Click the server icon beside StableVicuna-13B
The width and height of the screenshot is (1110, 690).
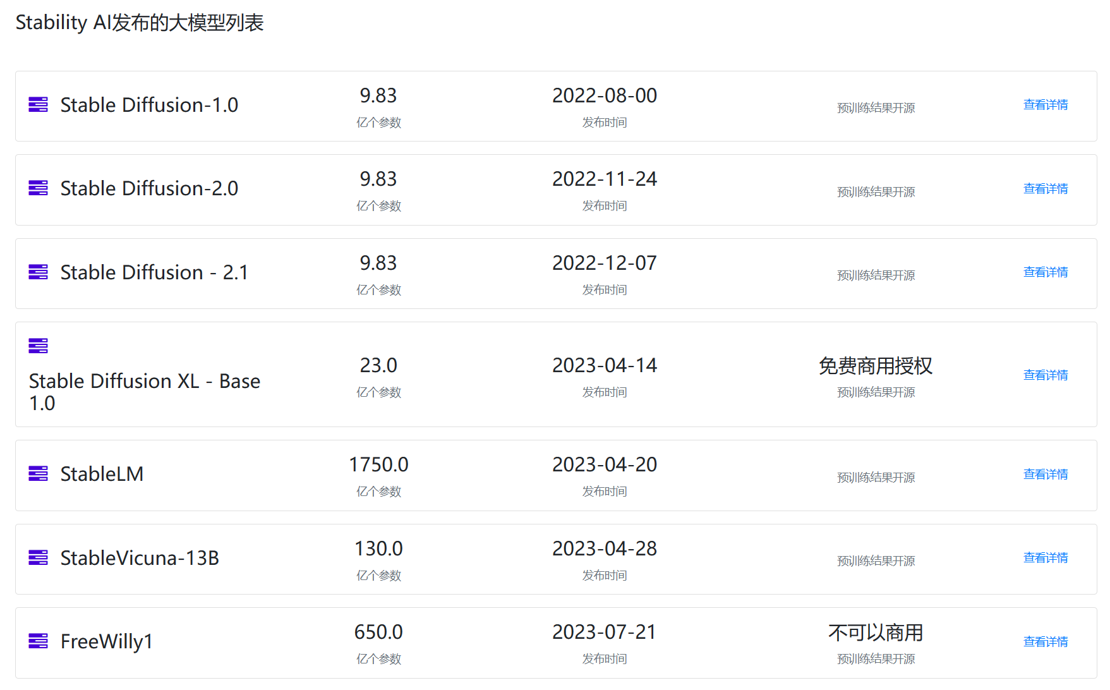pos(38,557)
